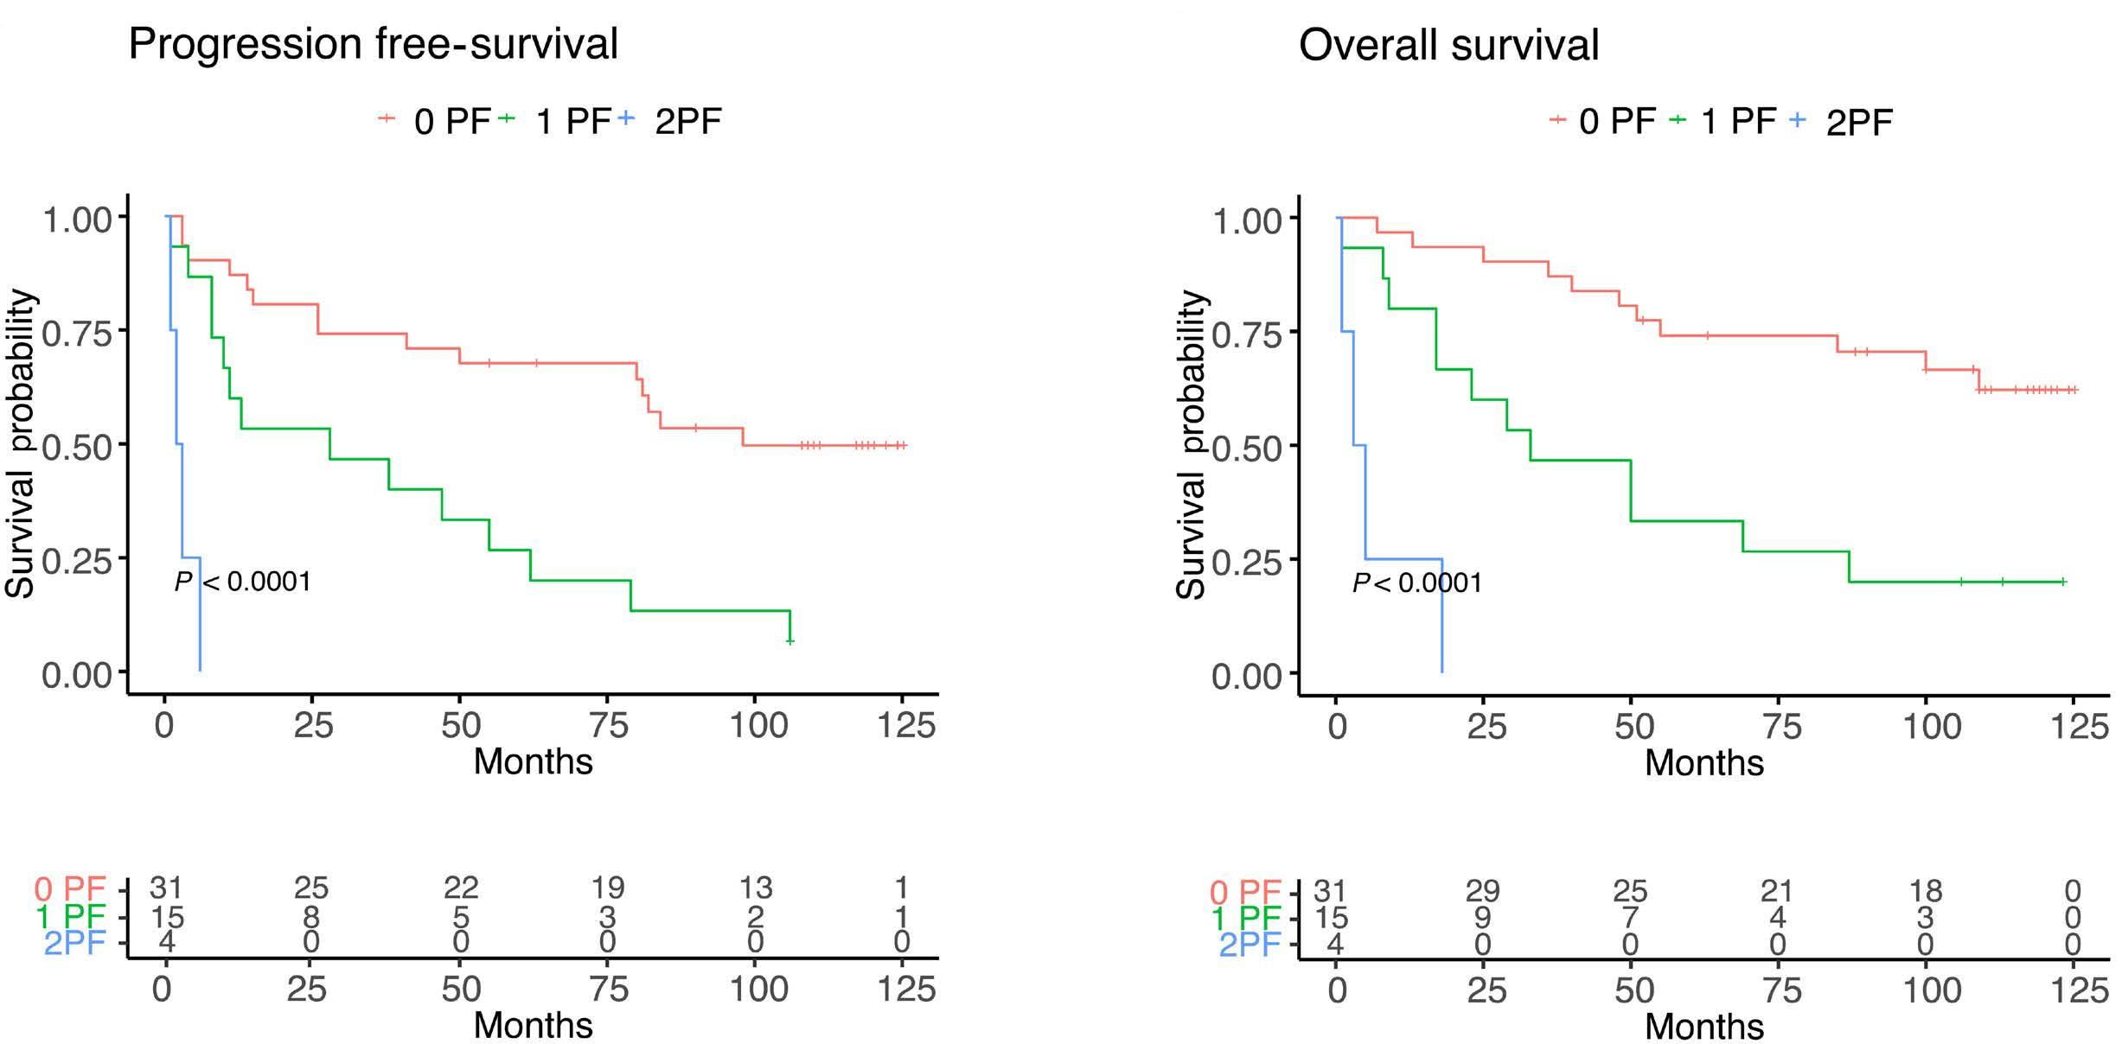The height and width of the screenshot is (1044, 2122).
Task: Click the P < 0.0001 label in the progression-free plot
Action: click(x=242, y=582)
